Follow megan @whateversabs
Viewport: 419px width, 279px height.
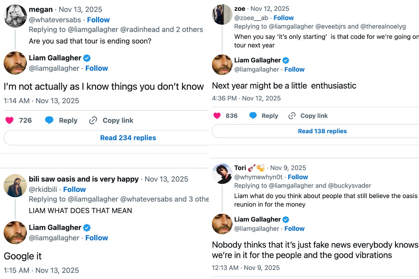click(98, 20)
